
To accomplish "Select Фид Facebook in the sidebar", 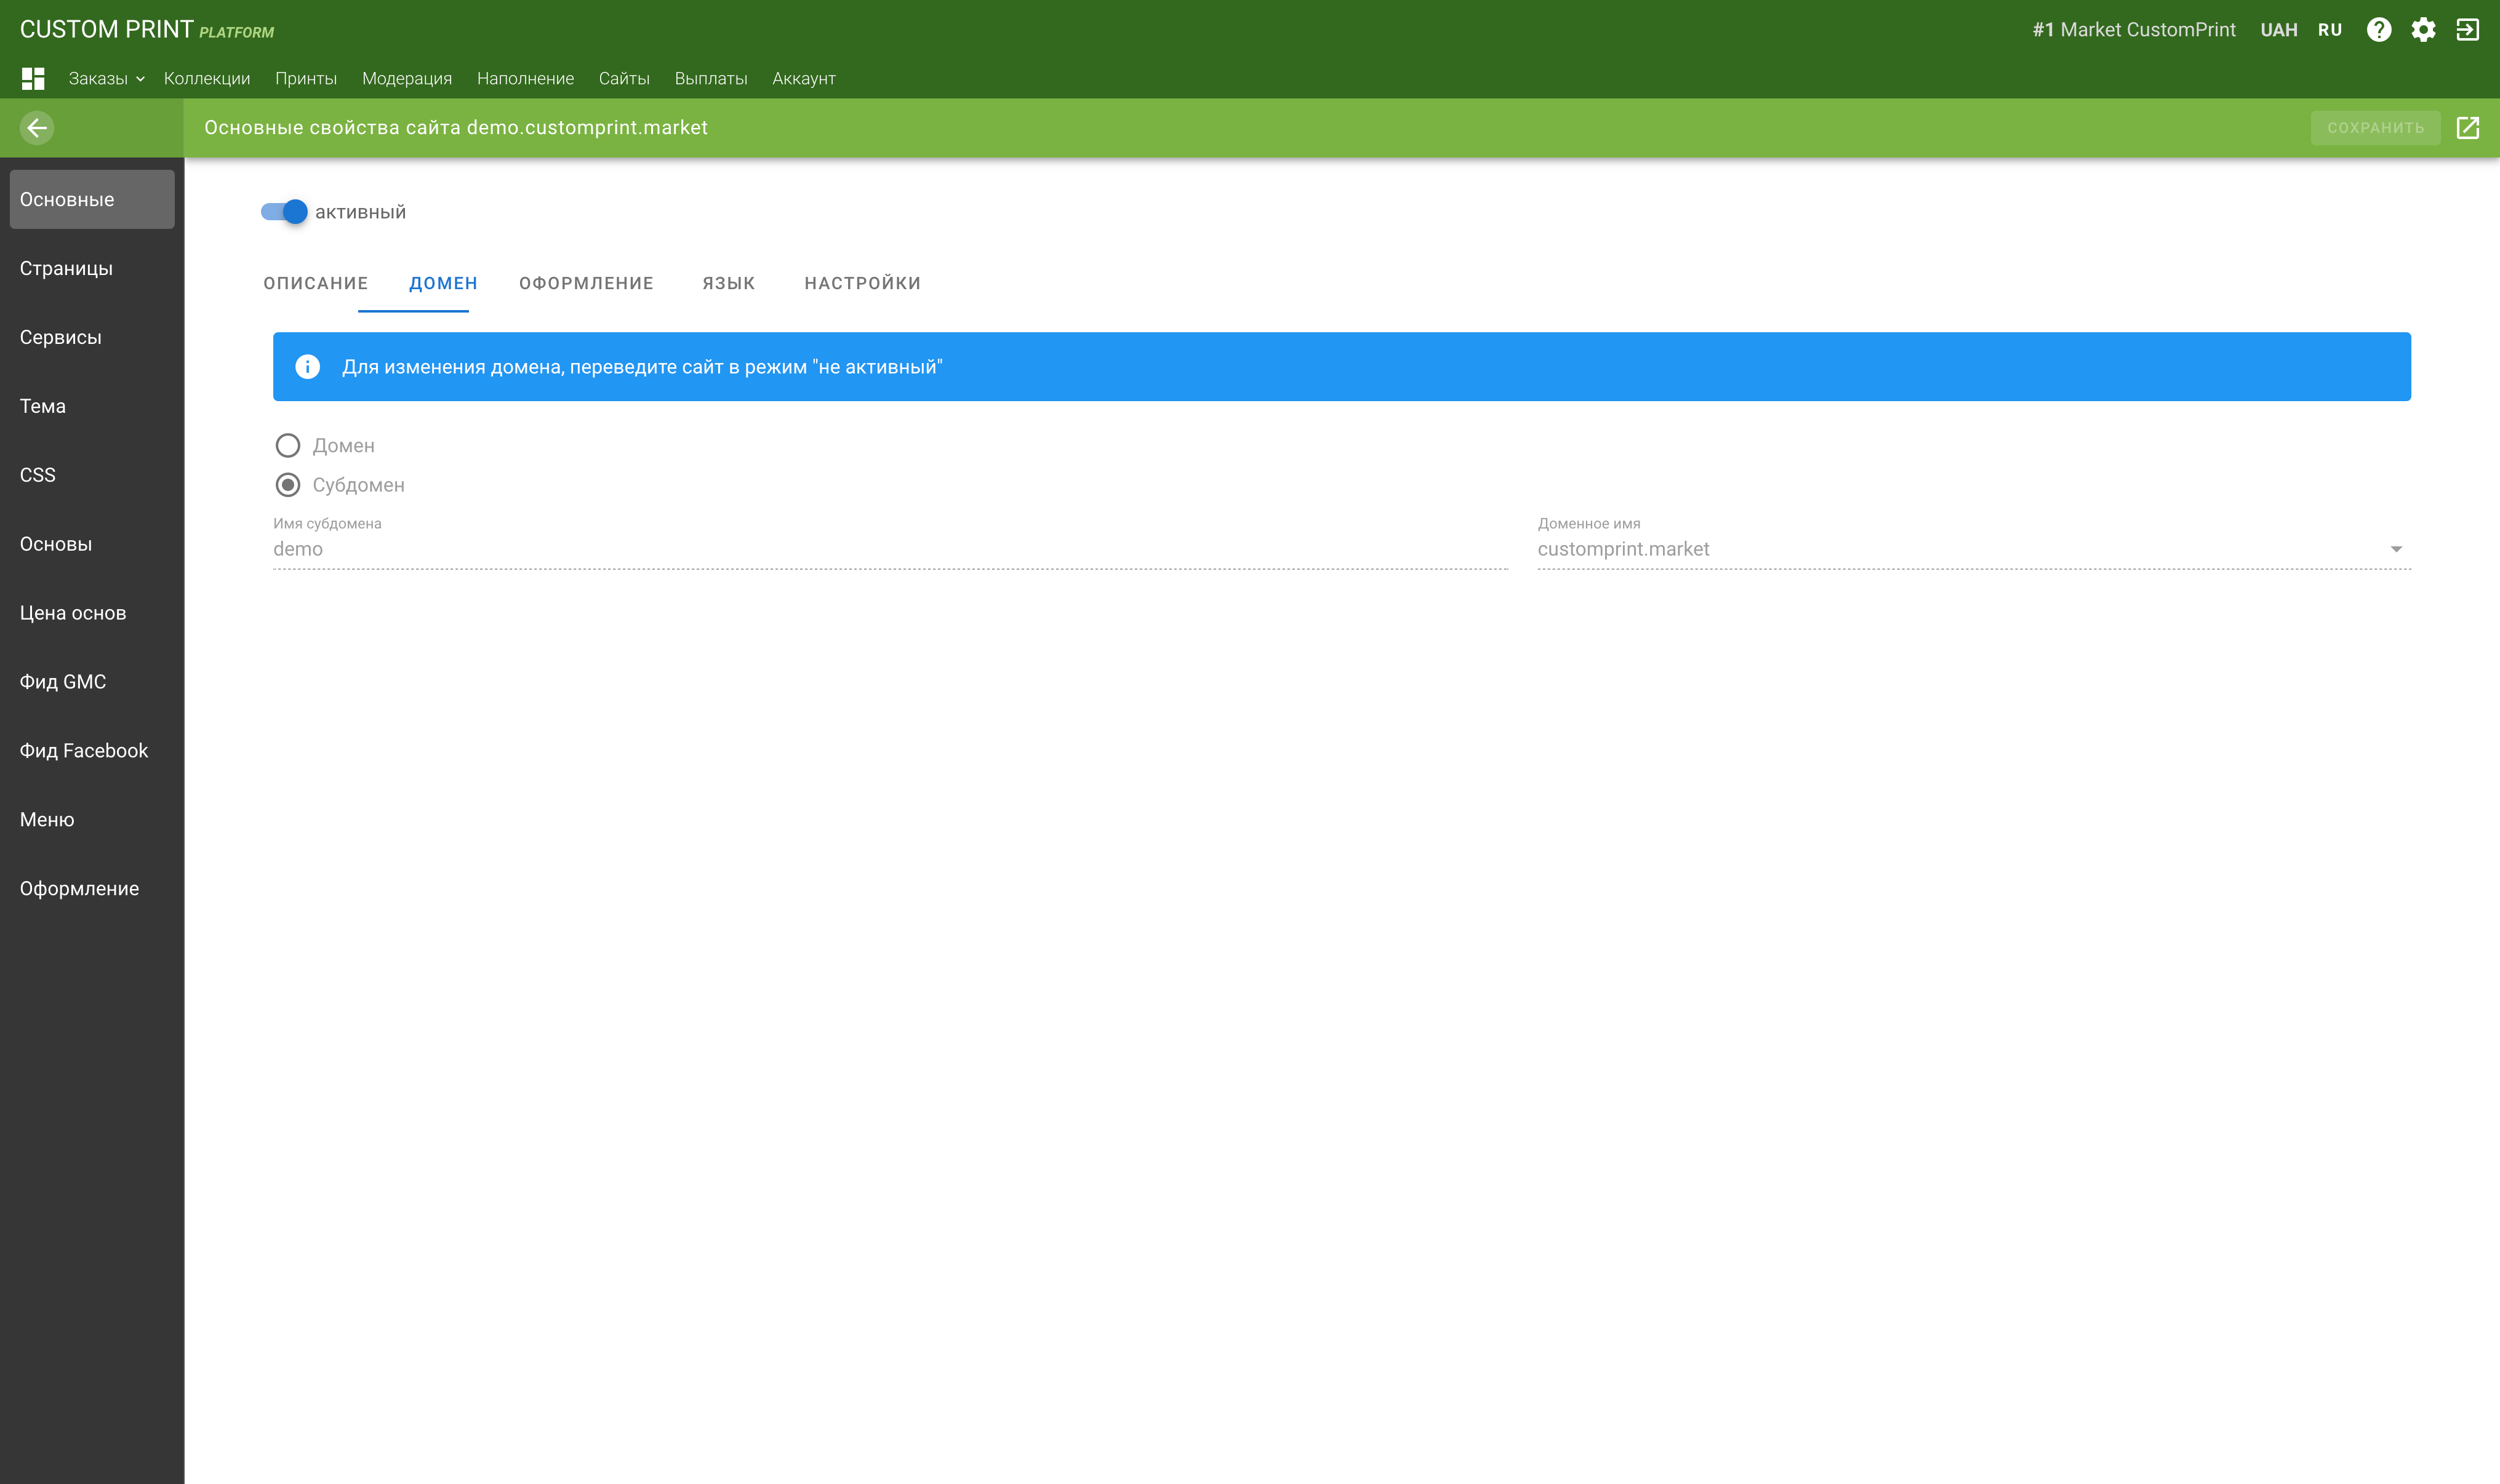I will (x=92, y=751).
